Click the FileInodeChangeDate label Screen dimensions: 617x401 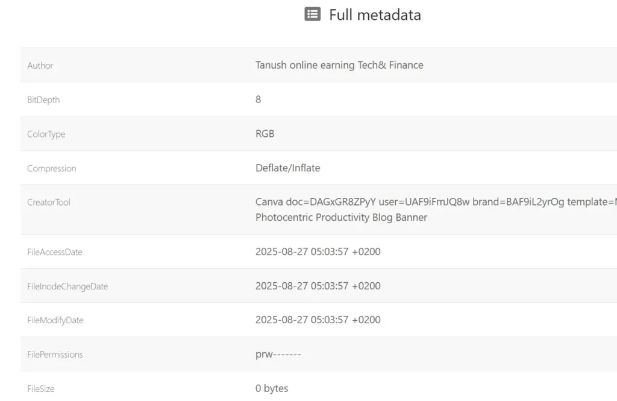(x=67, y=286)
